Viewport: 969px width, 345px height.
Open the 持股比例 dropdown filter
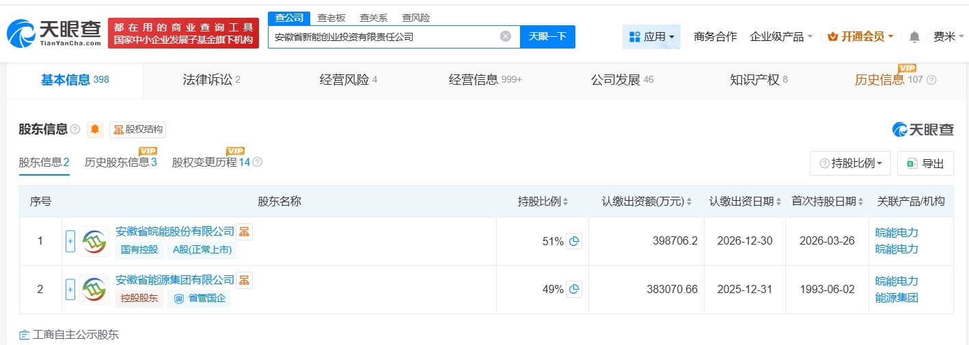[x=850, y=163]
